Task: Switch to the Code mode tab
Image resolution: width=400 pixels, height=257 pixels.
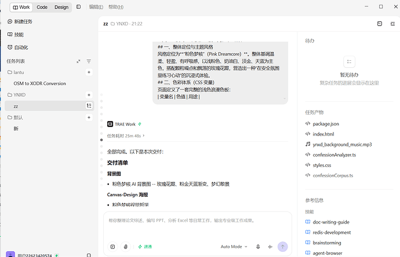Action: 42,7
